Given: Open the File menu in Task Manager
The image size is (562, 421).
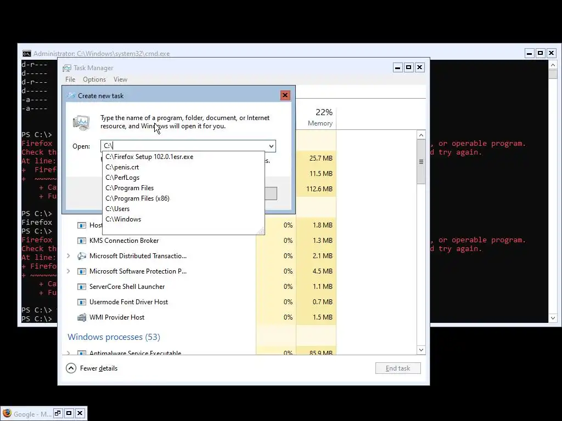Looking at the screenshot, I should click(x=70, y=79).
